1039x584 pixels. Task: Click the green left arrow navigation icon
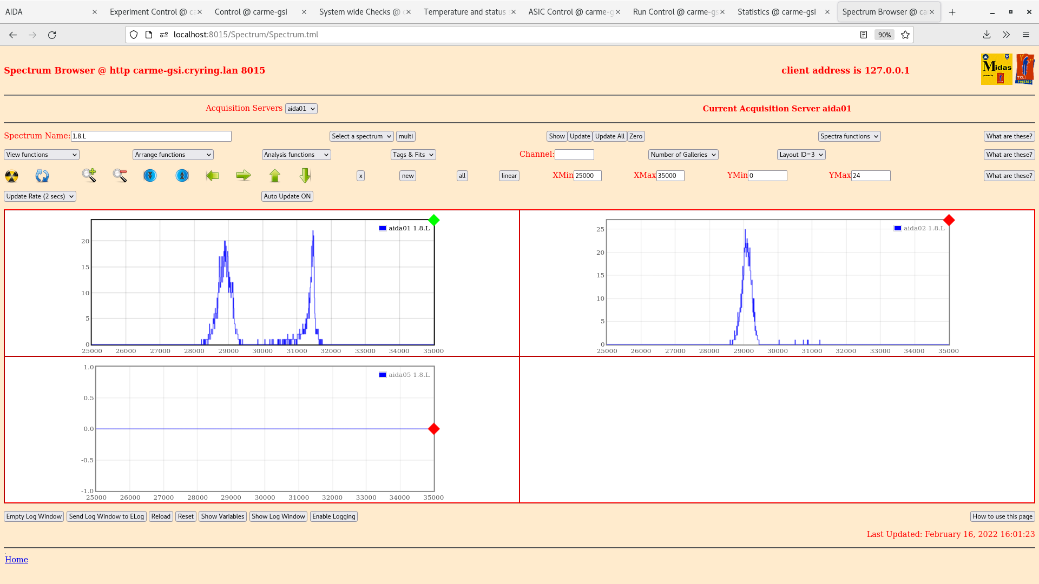213,176
